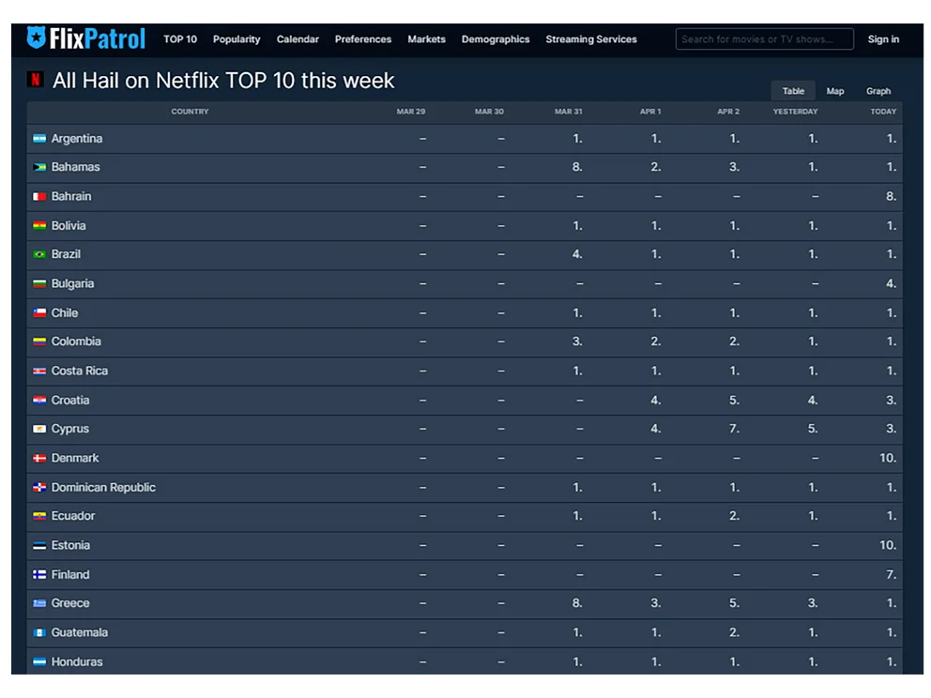Click the Finland flag icon

click(39, 574)
